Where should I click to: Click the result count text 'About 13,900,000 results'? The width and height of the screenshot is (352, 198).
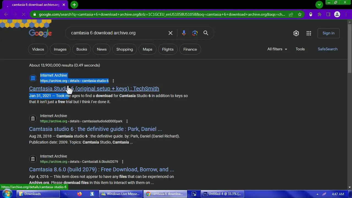51,65
